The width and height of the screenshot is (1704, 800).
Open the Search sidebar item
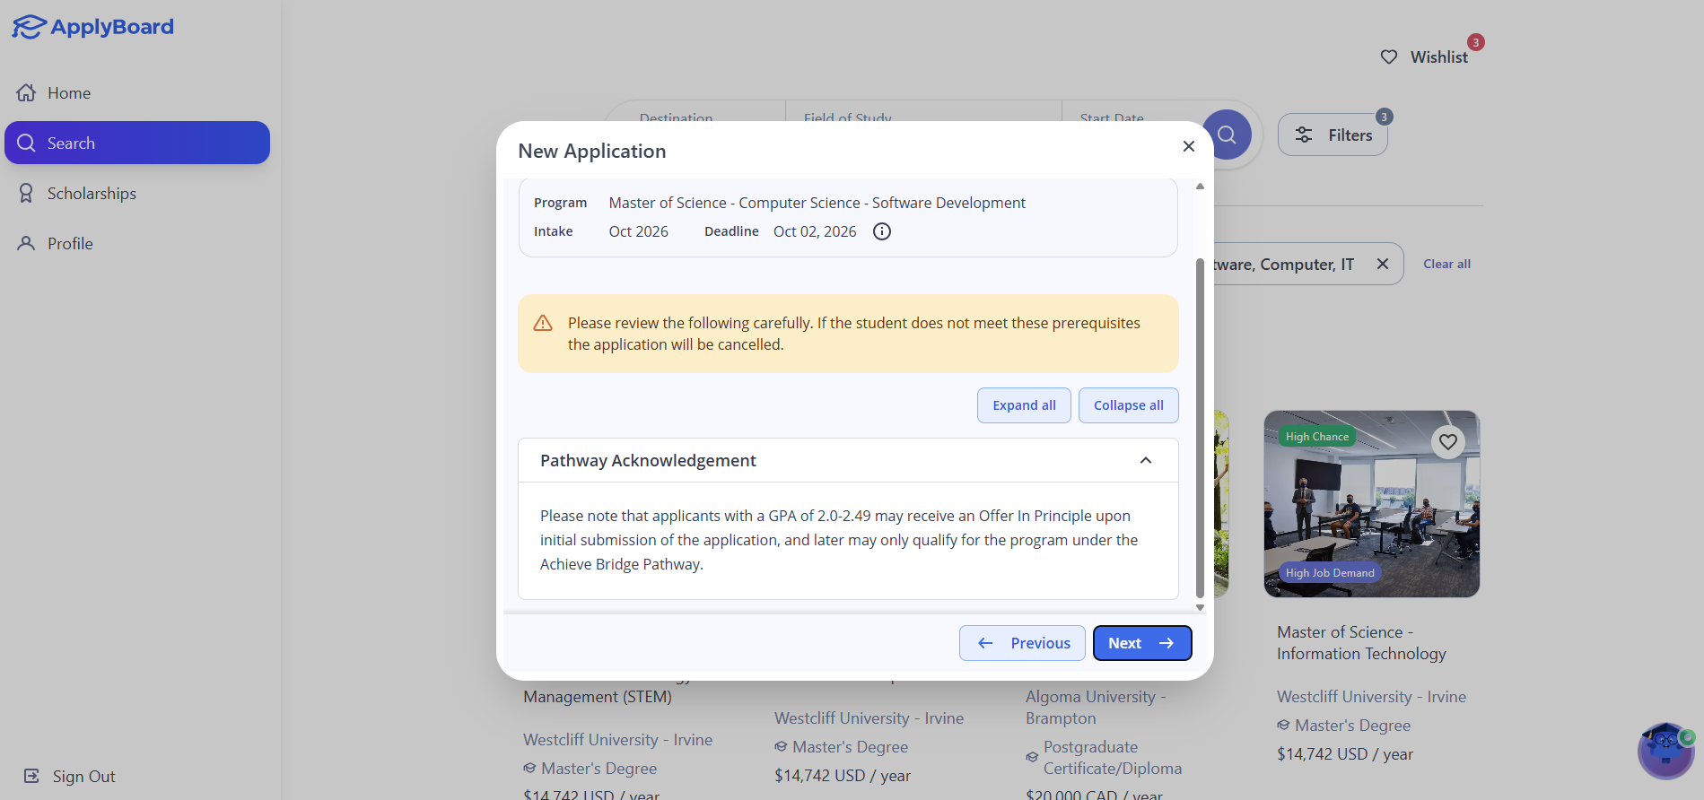pos(137,143)
